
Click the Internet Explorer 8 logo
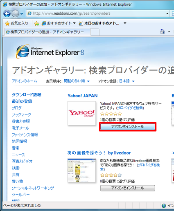50,52
